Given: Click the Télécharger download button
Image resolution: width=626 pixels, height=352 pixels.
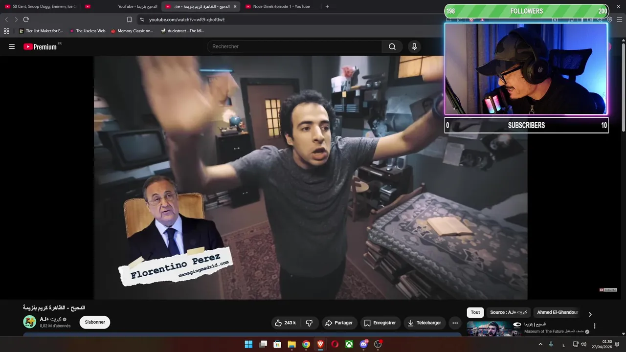Looking at the screenshot, I should [x=425, y=323].
